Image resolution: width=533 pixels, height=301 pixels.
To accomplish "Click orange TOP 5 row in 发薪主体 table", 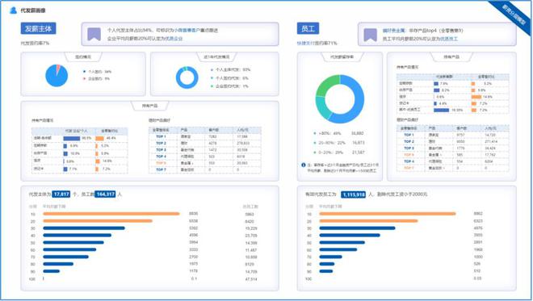I will (205, 163).
